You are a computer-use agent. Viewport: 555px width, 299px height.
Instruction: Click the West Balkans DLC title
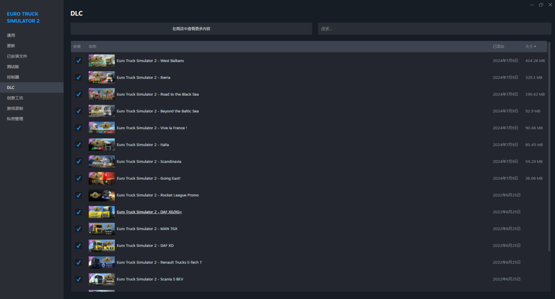tap(150, 61)
